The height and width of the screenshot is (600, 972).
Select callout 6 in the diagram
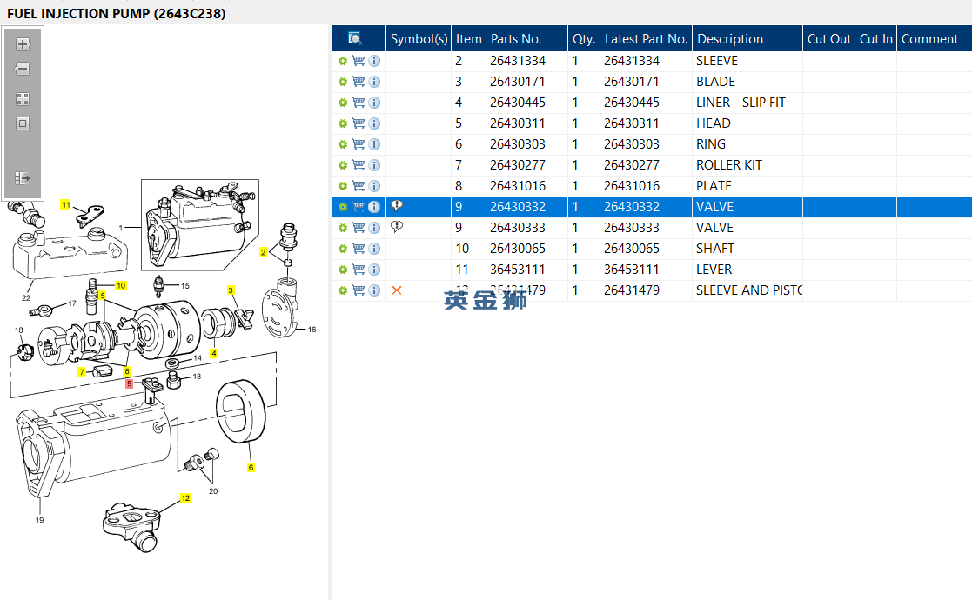(x=251, y=468)
